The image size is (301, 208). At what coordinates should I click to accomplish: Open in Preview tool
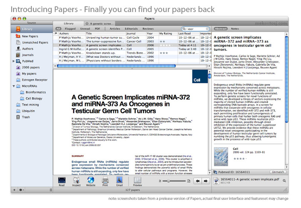click(137, 181)
